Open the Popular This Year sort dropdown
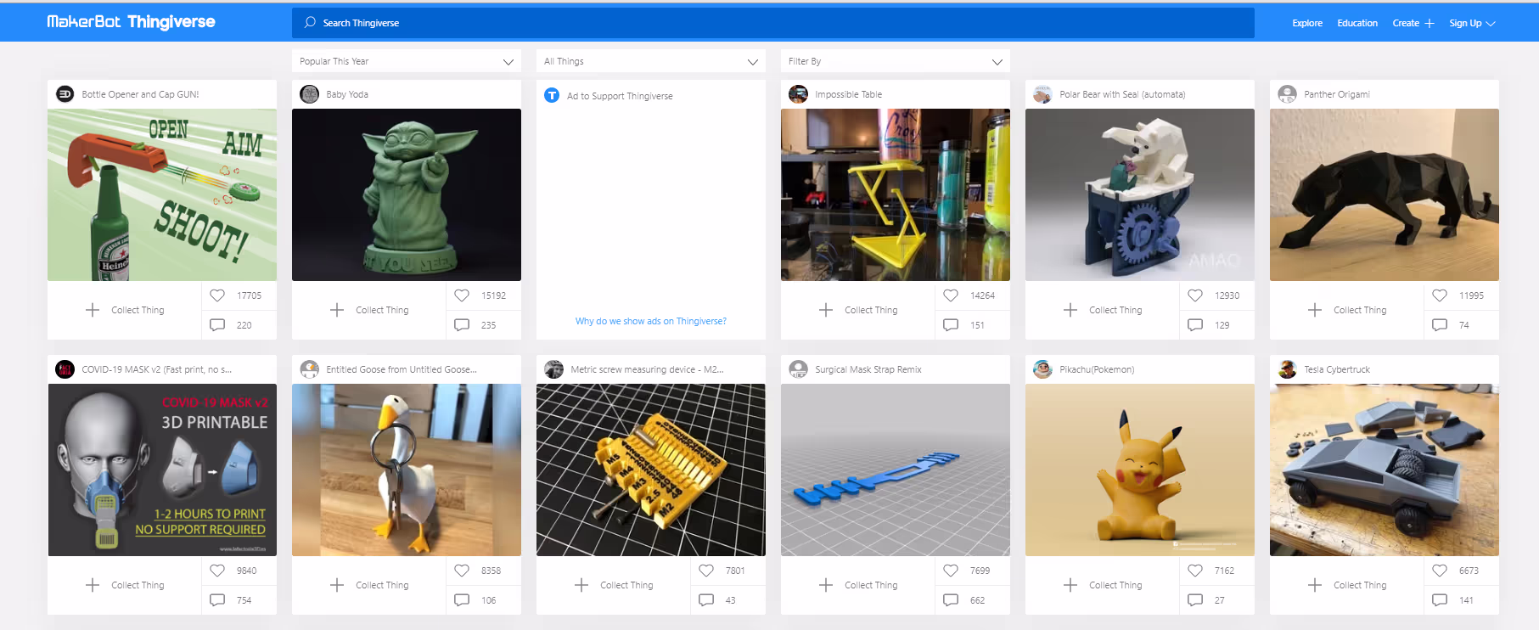The height and width of the screenshot is (630, 1539). click(x=407, y=61)
